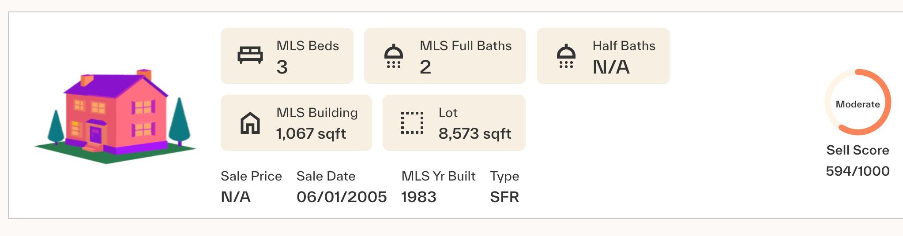This screenshot has height=236, width=903.
Task: Select the MLS Full Baths value 2
Action: click(425, 67)
